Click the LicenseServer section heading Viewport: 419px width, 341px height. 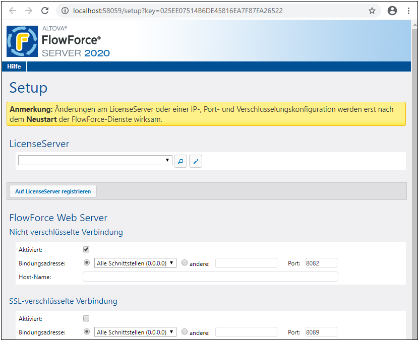coord(39,144)
